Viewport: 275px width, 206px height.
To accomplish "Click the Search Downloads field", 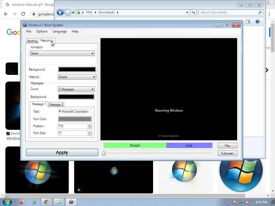I will coord(229,12).
